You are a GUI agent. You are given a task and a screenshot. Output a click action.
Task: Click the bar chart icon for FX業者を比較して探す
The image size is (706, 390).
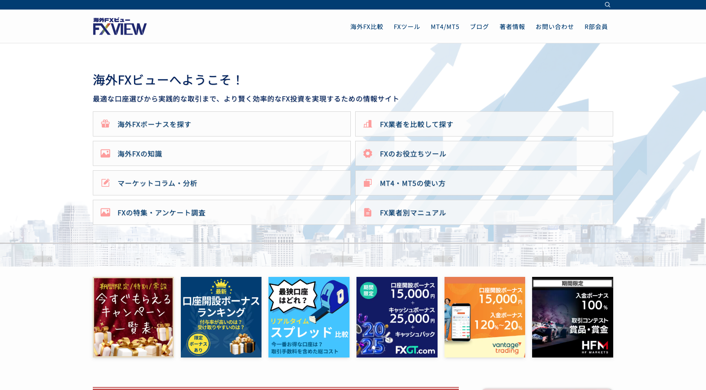coord(368,124)
